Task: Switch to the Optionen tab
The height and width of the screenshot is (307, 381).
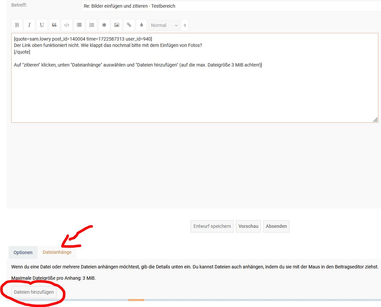Action: click(23, 252)
